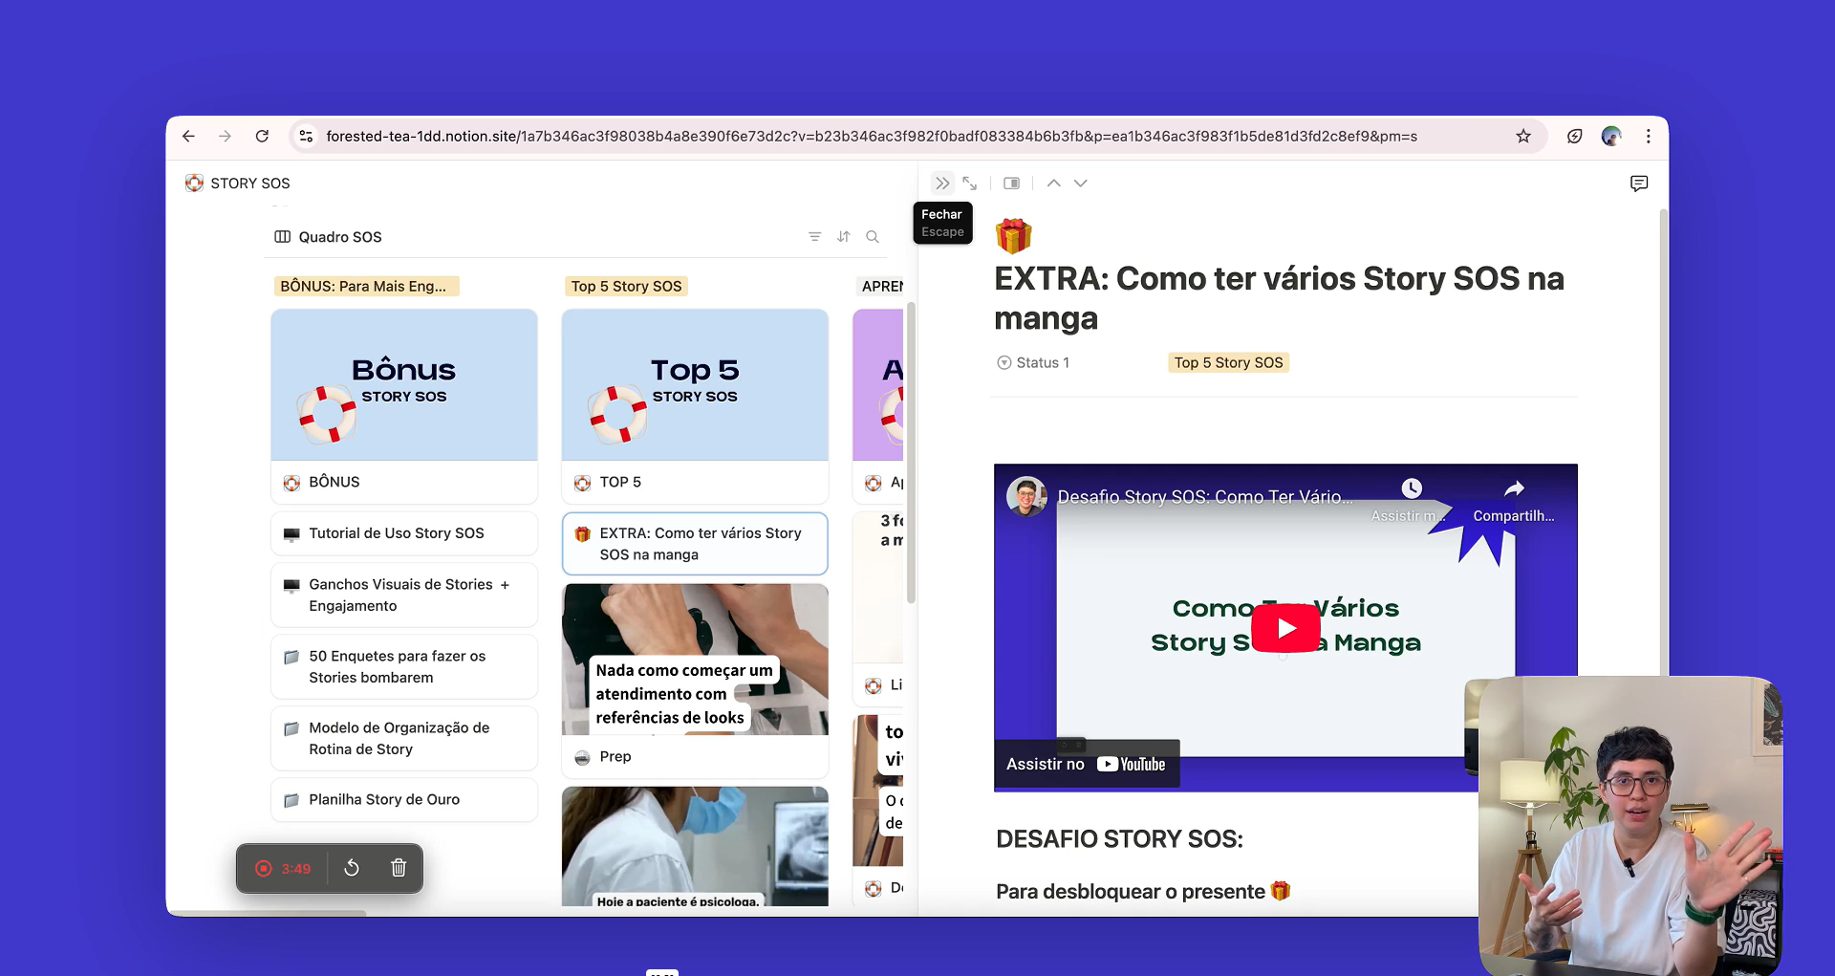Image resolution: width=1835 pixels, height=976 pixels.
Task: Open the Bônus Story SOS cover card
Action: pyautogui.click(x=404, y=384)
